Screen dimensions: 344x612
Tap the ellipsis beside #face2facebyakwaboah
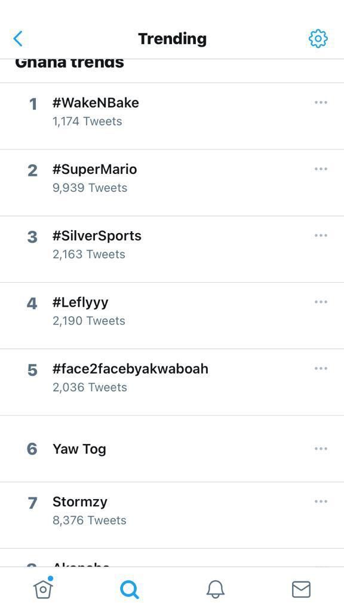click(x=321, y=368)
